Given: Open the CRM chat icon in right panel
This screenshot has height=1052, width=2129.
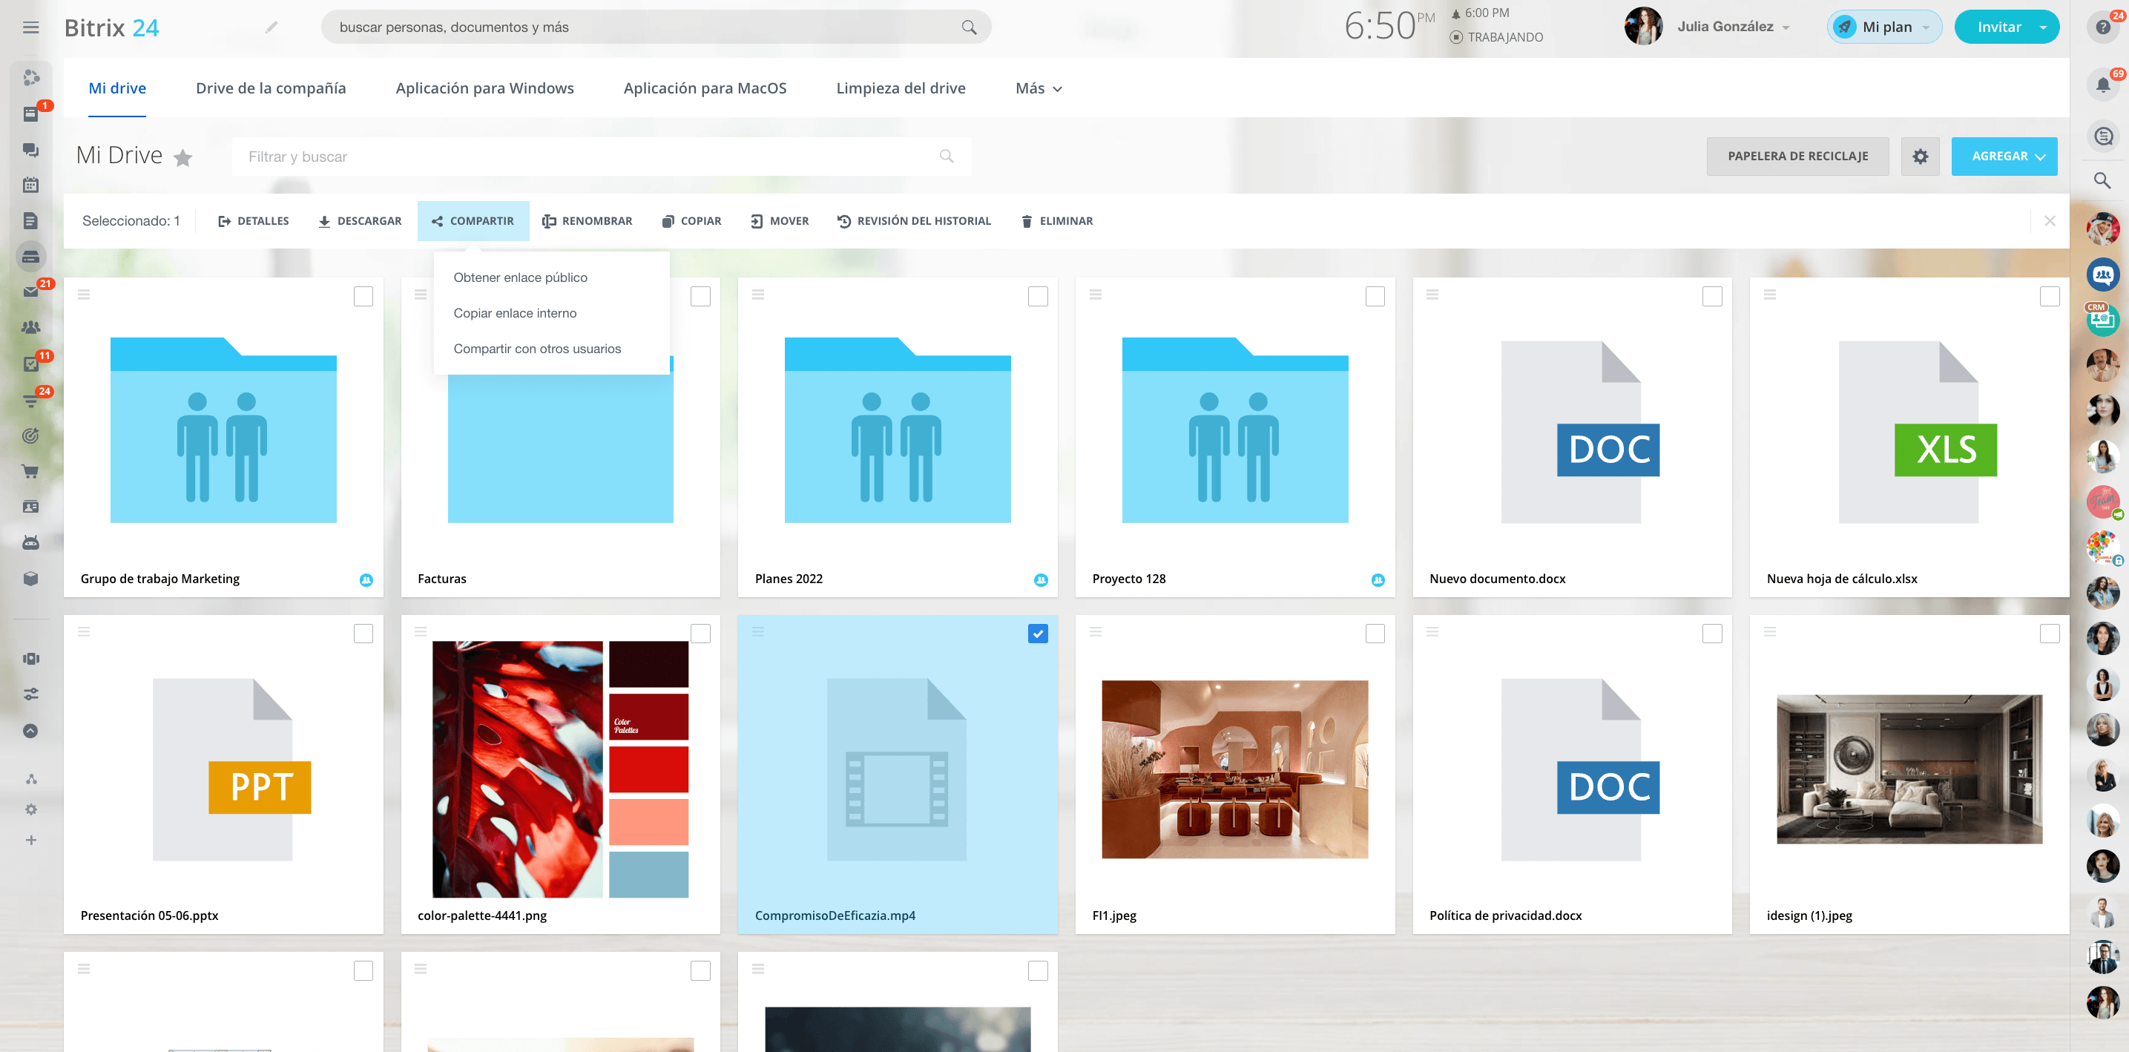Looking at the screenshot, I should click(x=2102, y=318).
